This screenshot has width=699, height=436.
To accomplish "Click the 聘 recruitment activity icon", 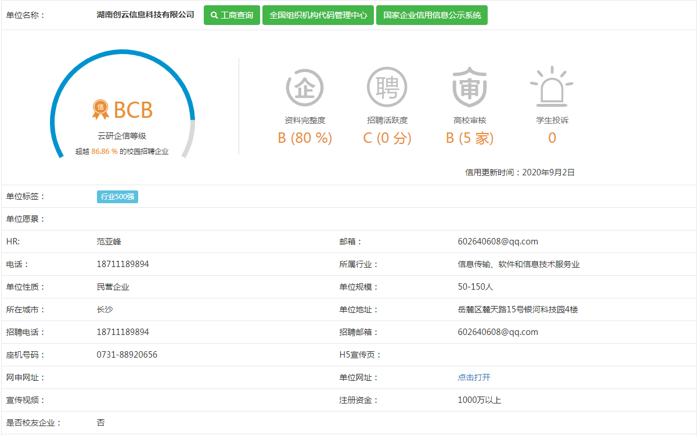I will 387,88.
